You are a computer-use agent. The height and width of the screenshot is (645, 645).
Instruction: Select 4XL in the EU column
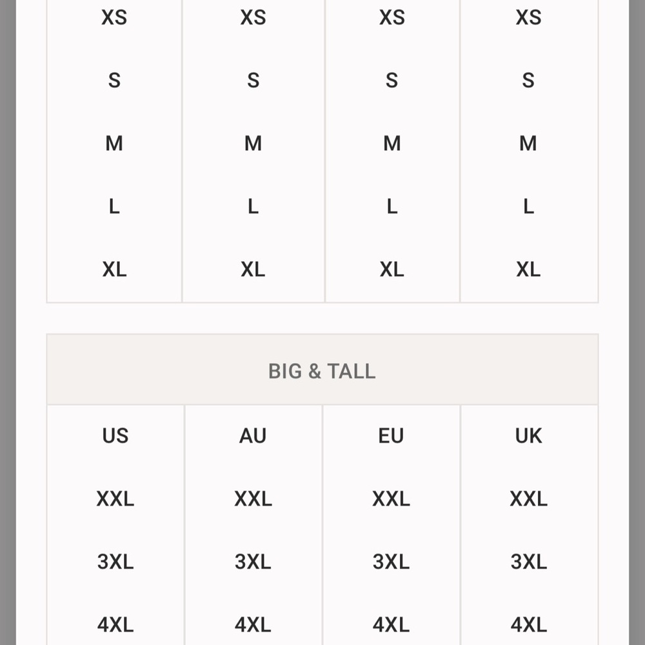point(391,624)
